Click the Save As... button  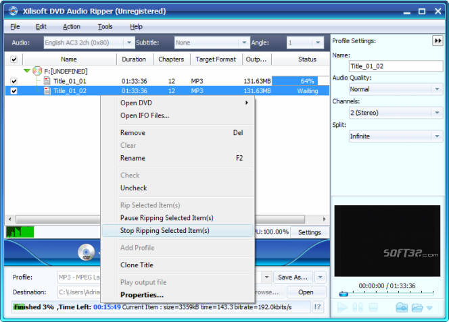[x=293, y=277]
